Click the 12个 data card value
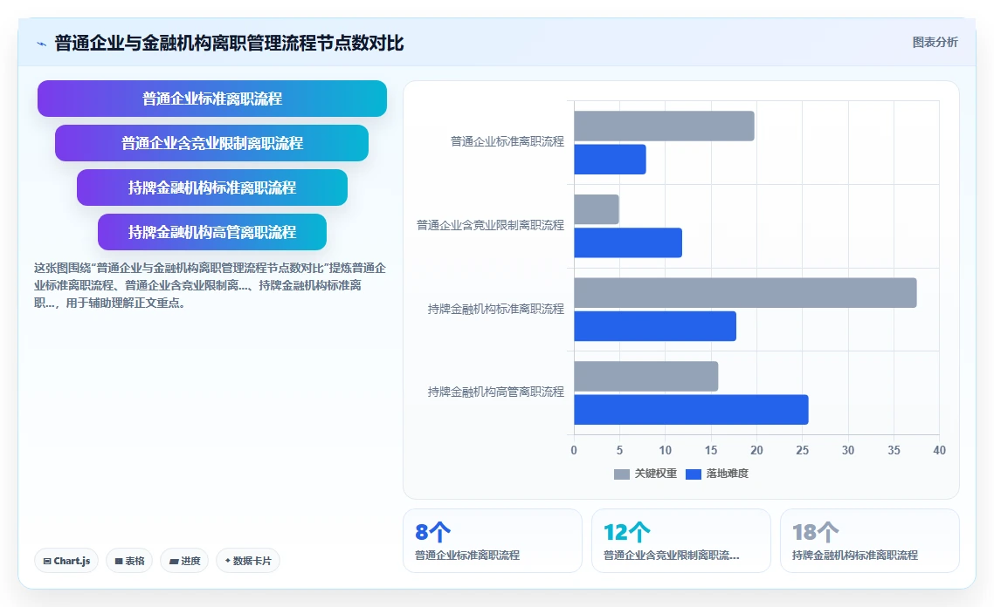Image resolution: width=994 pixels, height=607 pixels. point(627,532)
